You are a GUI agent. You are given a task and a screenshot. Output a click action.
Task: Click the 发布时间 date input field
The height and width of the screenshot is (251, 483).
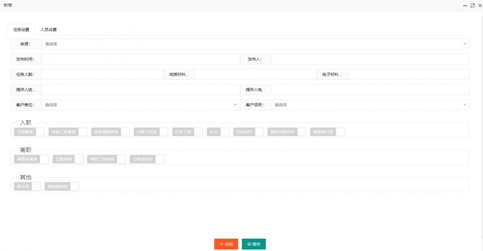(x=140, y=59)
